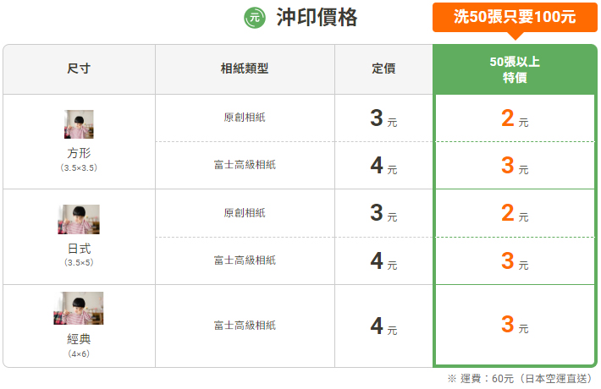Viewport: 601px width, 389px height.
Task: Click the 4元 list price for 經典
Action: point(383,326)
